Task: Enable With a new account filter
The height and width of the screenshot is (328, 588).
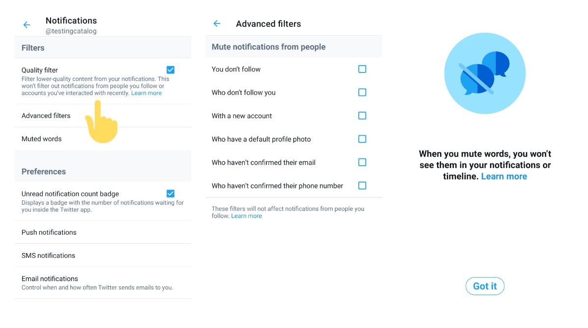Action: [362, 116]
